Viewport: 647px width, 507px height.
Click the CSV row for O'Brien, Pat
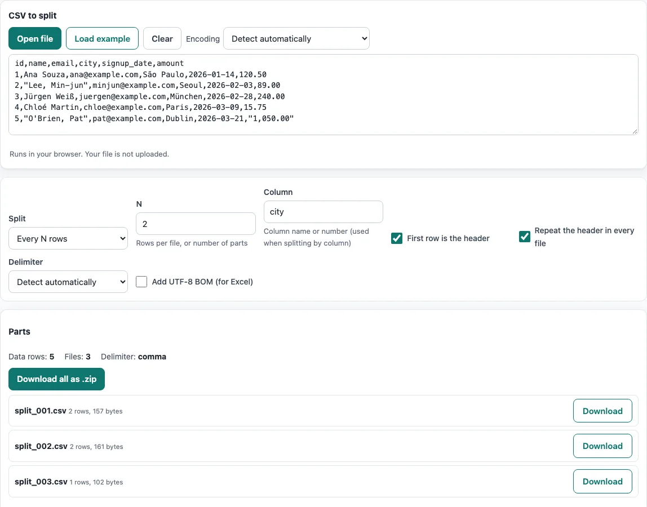coord(154,118)
